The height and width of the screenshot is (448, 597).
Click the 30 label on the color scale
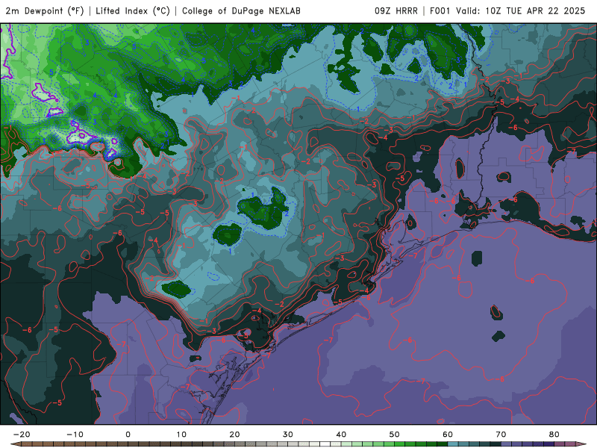[x=288, y=435]
